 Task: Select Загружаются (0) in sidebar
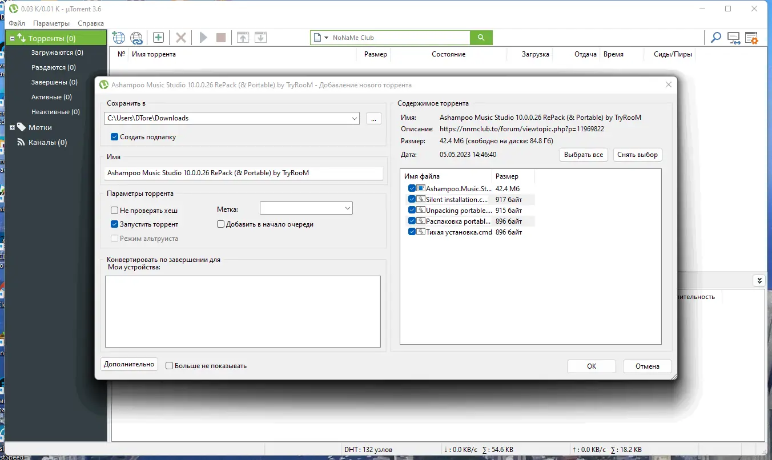[x=57, y=53]
